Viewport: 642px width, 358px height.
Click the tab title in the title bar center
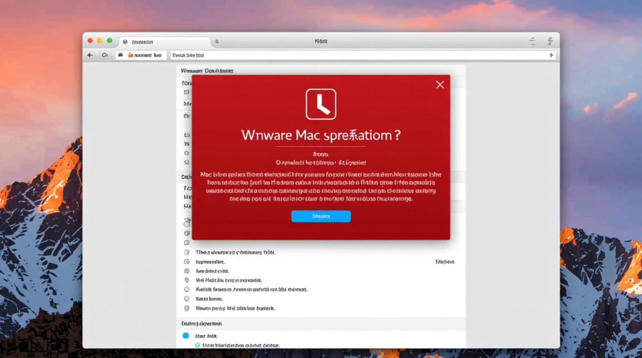(321, 42)
